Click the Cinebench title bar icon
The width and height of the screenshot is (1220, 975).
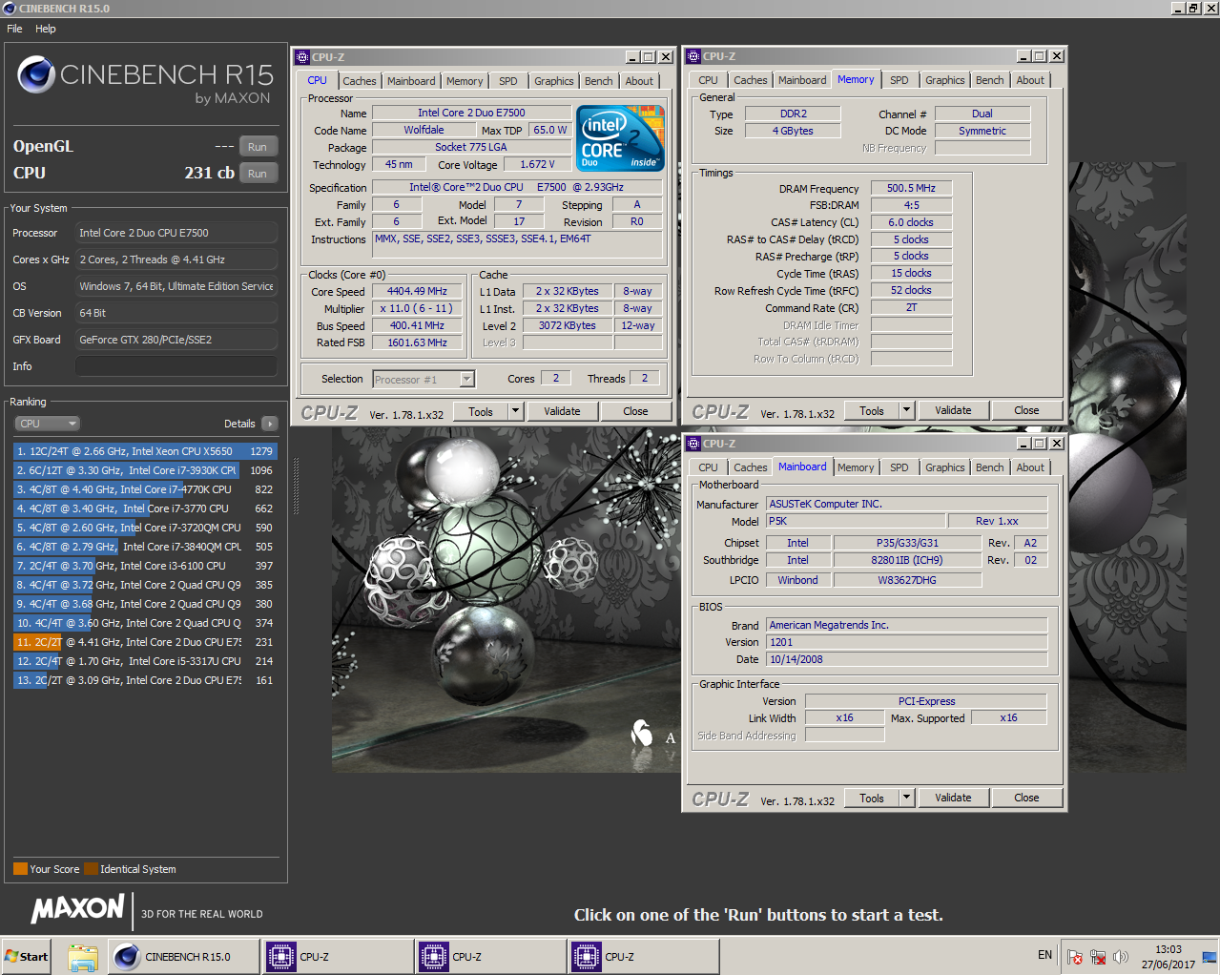tap(10, 8)
